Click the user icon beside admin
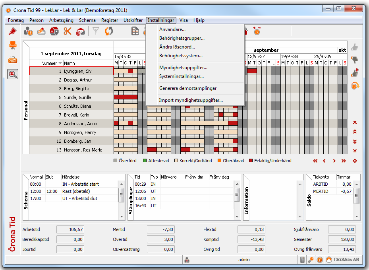 click(x=187, y=260)
